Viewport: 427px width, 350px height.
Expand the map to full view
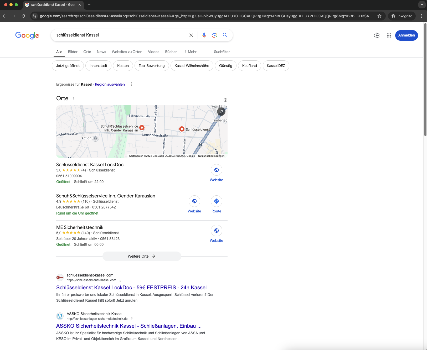coord(221,112)
